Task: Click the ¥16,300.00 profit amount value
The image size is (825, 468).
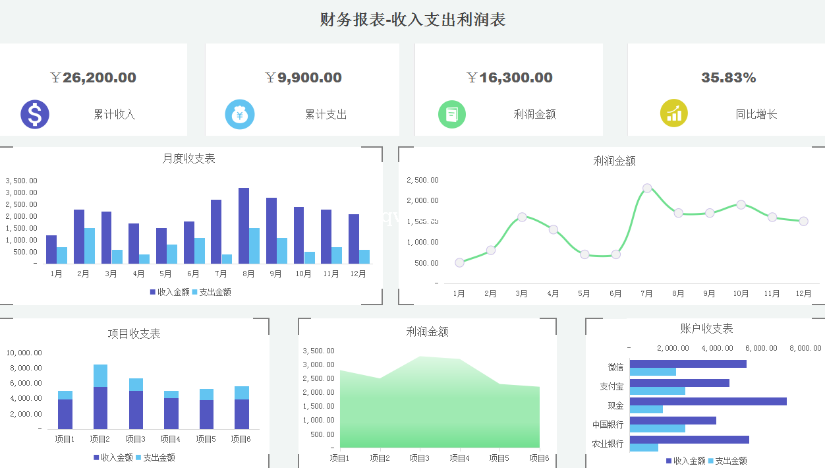Action: (x=509, y=78)
